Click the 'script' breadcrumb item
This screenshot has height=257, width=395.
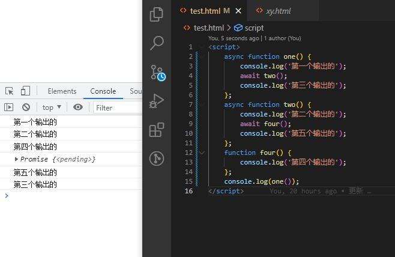(x=253, y=28)
